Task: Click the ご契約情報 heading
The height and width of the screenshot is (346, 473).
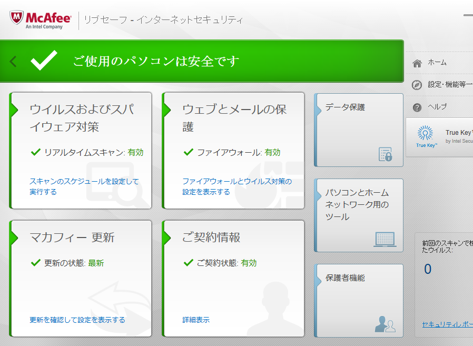Action: point(211,238)
